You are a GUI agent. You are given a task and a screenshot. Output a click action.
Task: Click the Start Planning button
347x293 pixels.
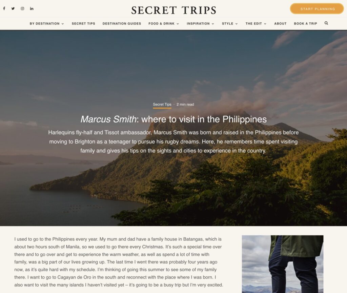point(317,9)
